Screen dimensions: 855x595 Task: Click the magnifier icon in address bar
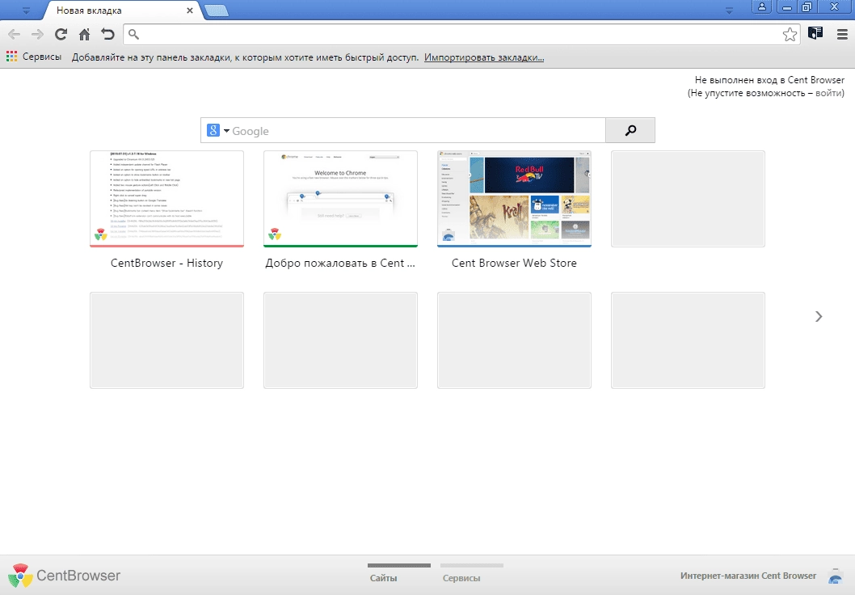[x=133, y=35]
